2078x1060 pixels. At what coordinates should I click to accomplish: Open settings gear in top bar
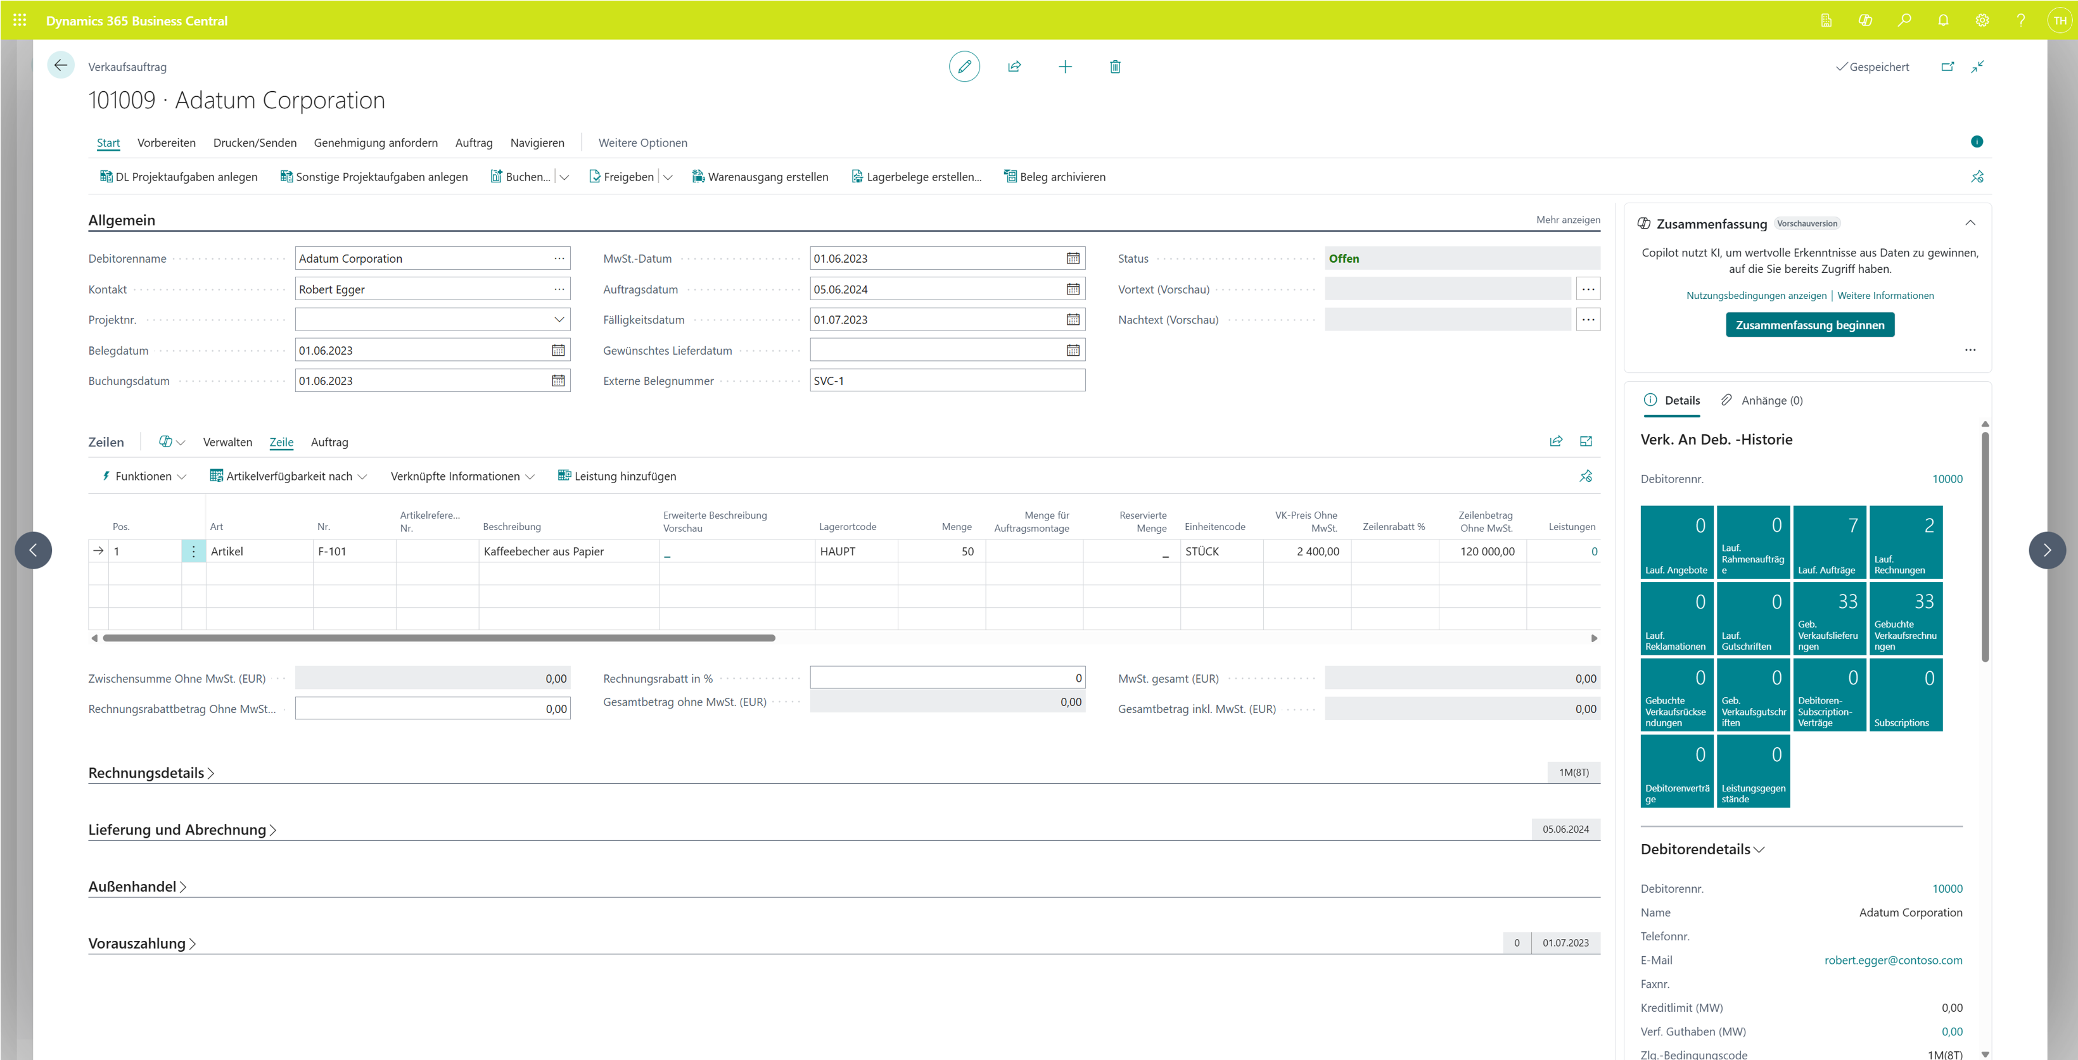[1982, 20]
